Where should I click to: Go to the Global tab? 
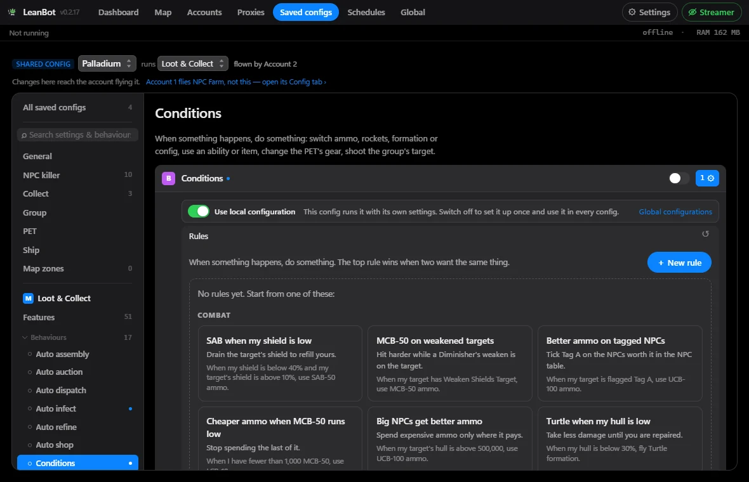pyautogui.click(x=413, y=13)
